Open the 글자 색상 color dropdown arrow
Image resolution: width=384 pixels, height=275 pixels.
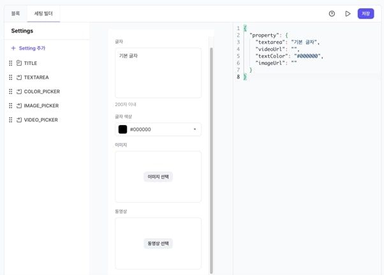[x=195, y=130]
